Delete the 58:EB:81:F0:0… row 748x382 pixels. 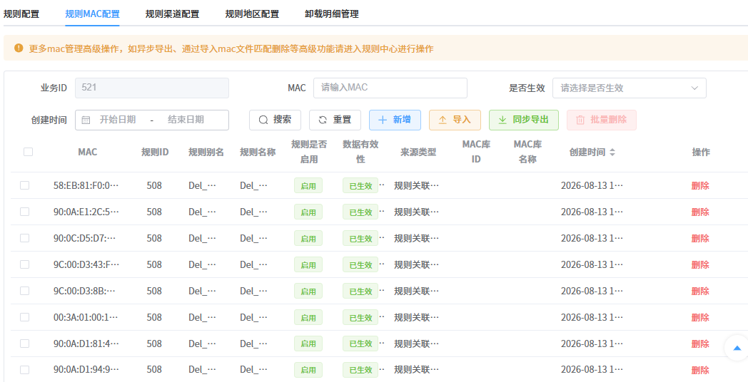click(x=700, y=186)
